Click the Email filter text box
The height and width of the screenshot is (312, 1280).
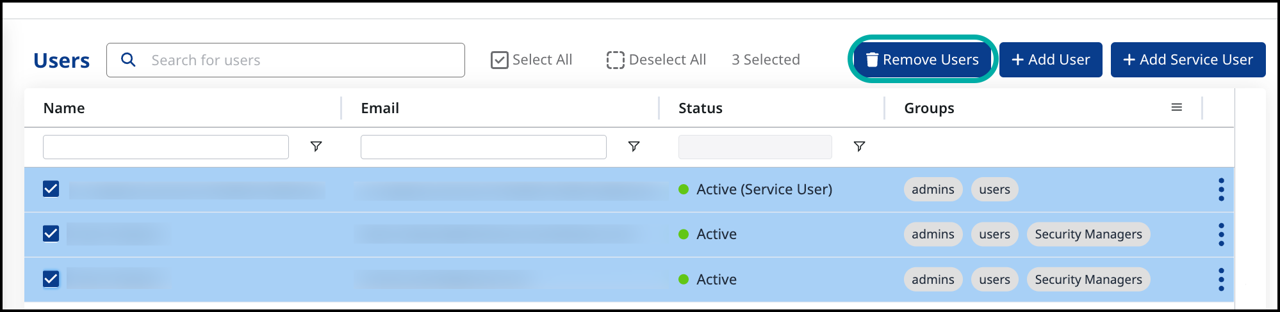tap(483, 146)
